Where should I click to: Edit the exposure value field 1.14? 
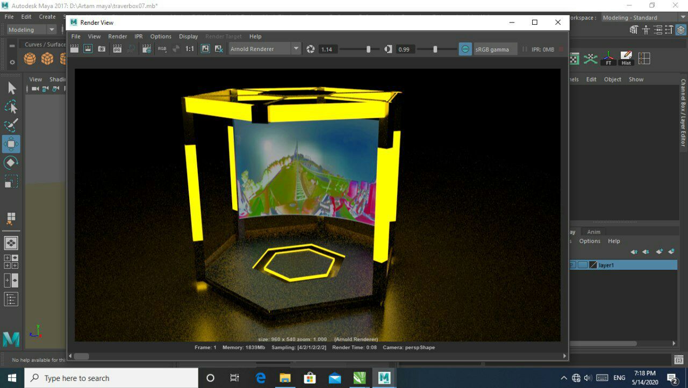(327, 49)
